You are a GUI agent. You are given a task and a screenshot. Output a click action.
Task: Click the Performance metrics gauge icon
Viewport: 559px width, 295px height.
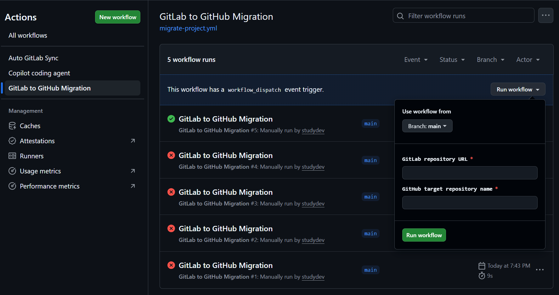12,186
